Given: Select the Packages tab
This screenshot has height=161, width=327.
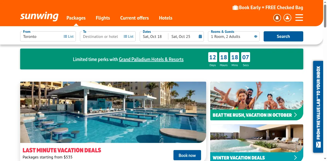Looking at the screenshot, I should tap(76, 18).
